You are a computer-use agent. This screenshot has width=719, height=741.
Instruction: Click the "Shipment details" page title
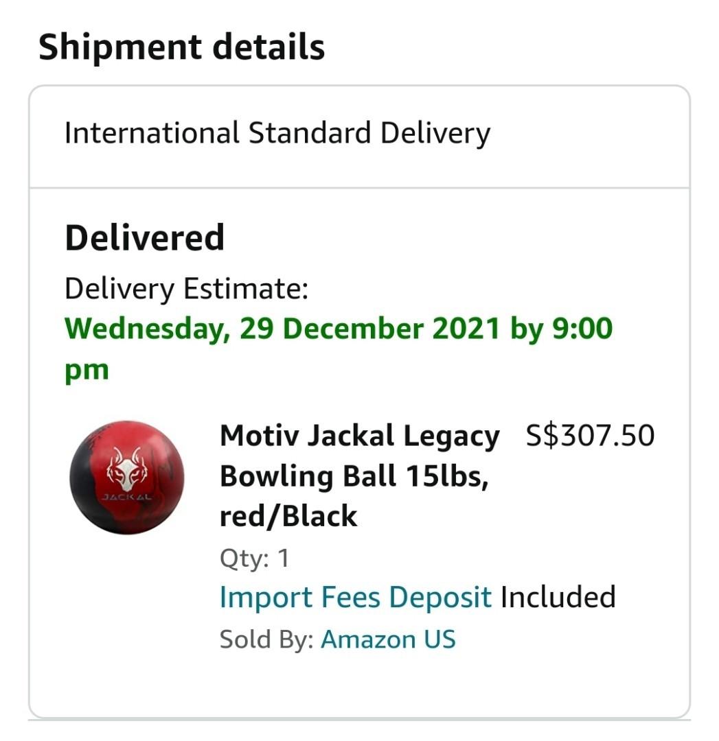(182, 46)
